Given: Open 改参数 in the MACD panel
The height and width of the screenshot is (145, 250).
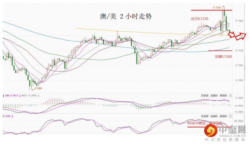Looking at the screenshot, I should coord(205,96).
